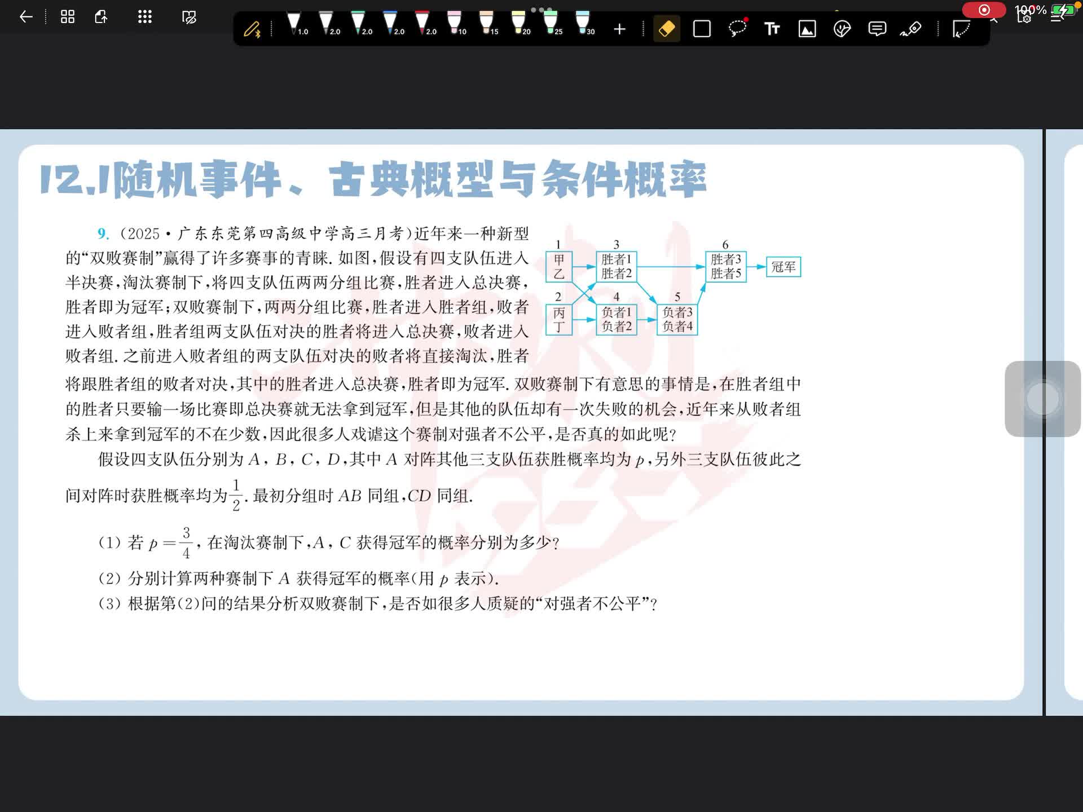Image resolution: width=1083 pixels, height=812 pixels.
Task: Open the sticker tool
Action: coord(842,29)
